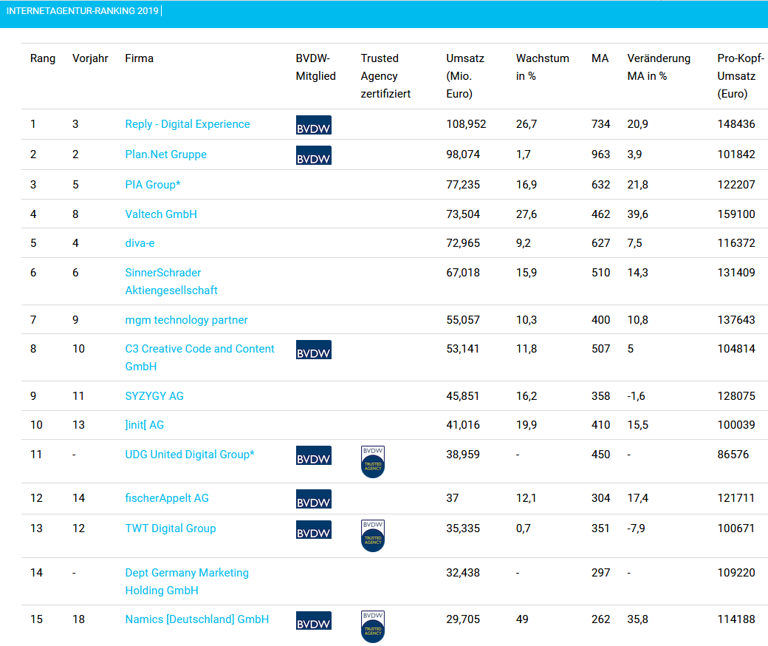Screen dimensions: 768x646
Task: Select revenue value 53,141
Action: click(463, 349)
